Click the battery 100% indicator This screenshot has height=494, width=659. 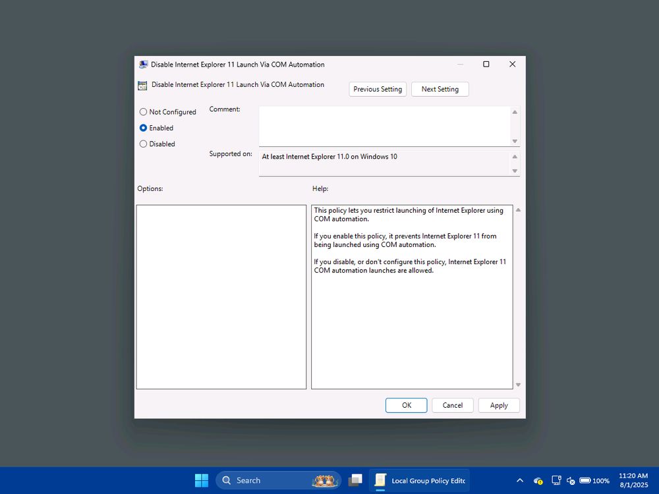594,481
